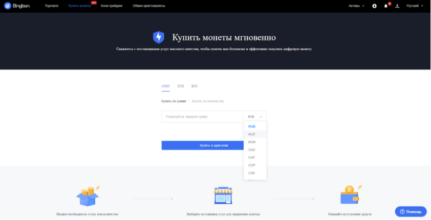Image resolution: width=431 pixels, height=220 pixels.
Task: Click the blue lightning shield icon
Action: pos(159,37)
